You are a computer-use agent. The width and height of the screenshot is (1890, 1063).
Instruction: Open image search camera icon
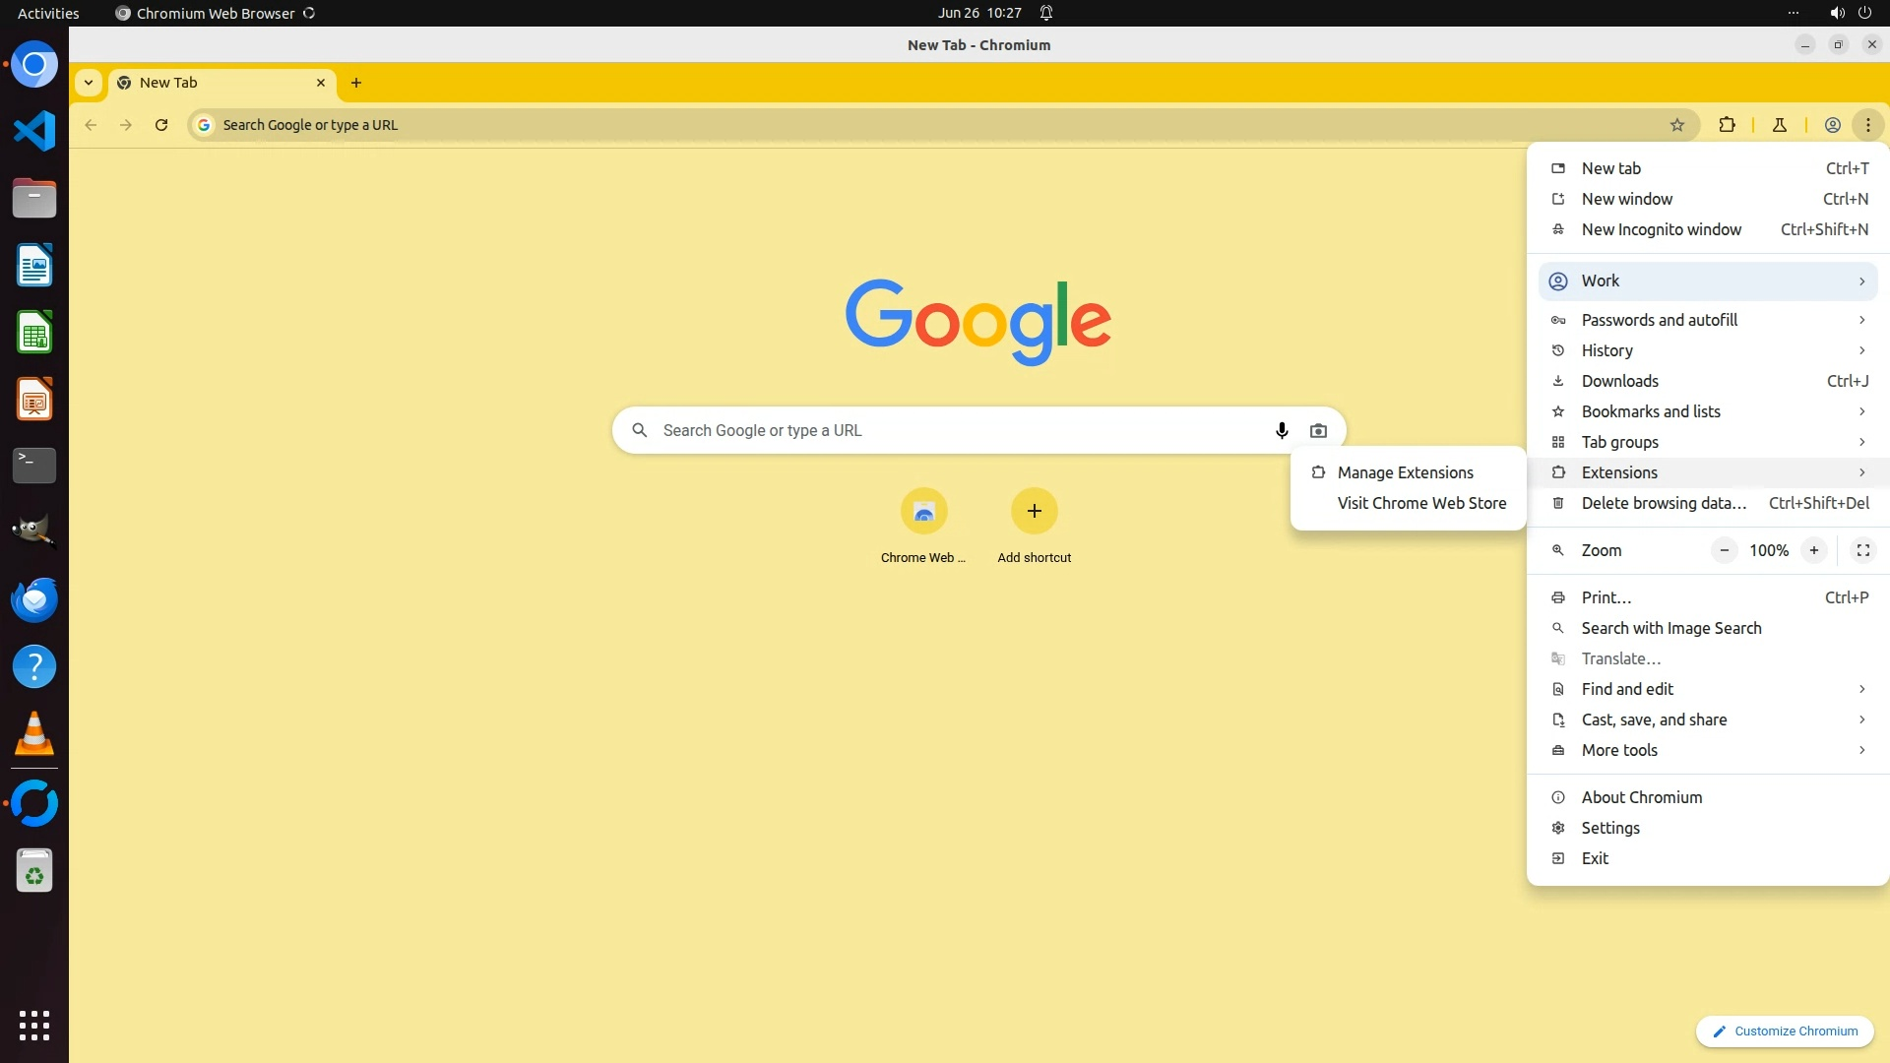(x=1318, y=430)
